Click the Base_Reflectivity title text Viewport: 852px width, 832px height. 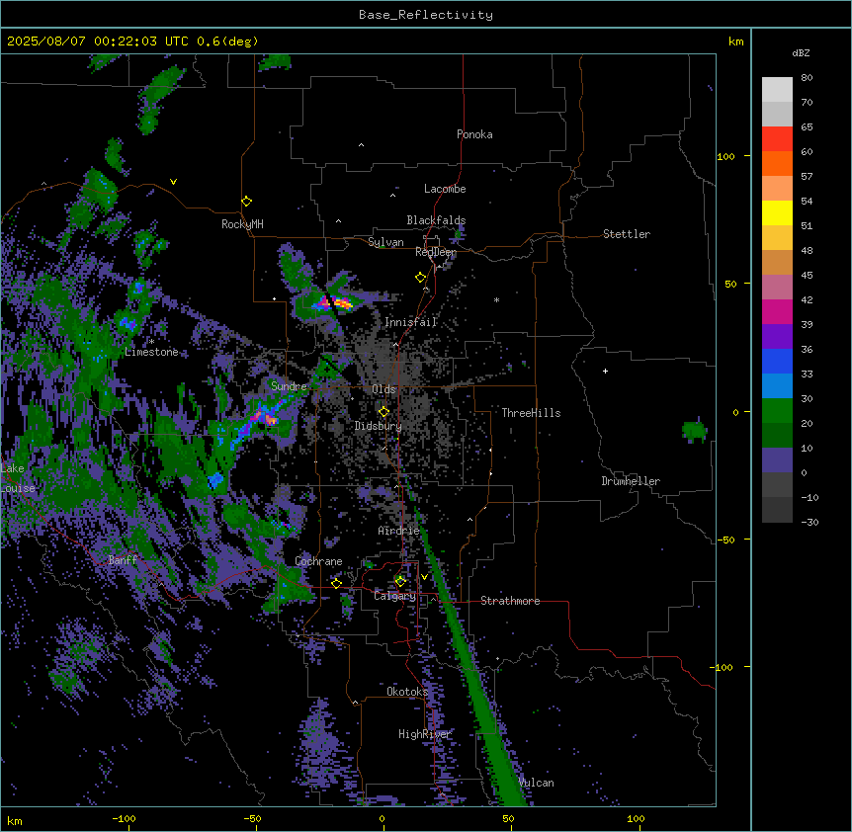click(426, 15)
